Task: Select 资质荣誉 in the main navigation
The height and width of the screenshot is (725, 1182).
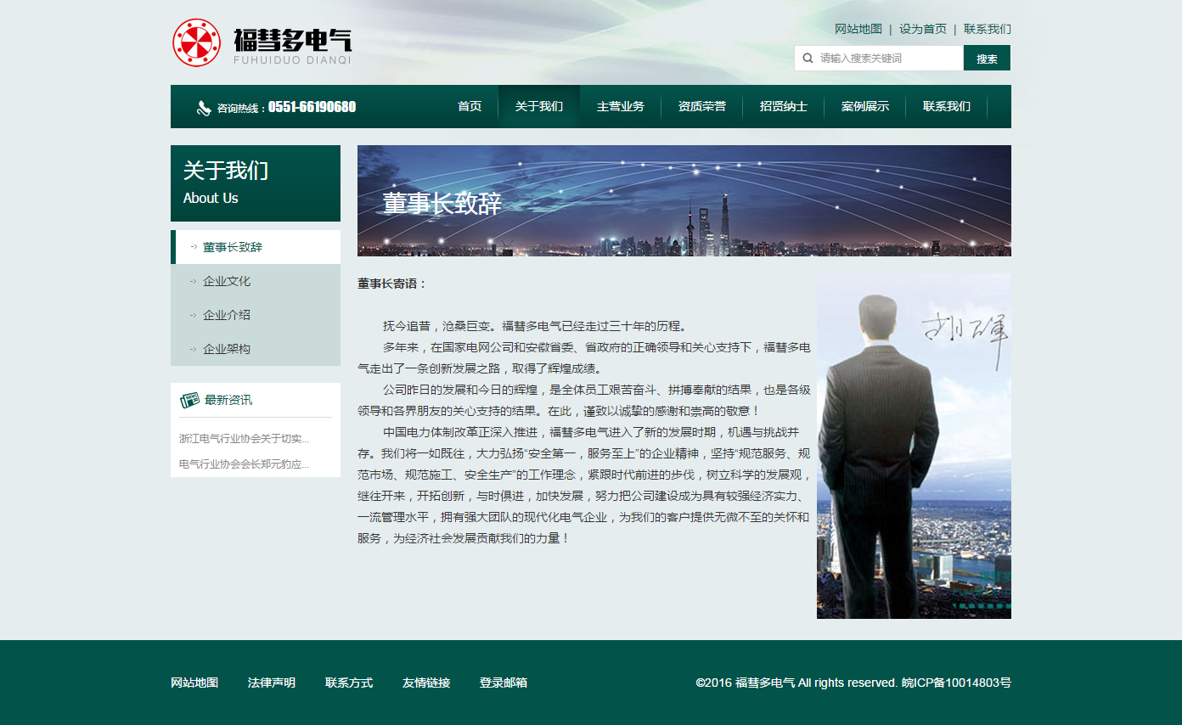Action: tap(701, 107)
